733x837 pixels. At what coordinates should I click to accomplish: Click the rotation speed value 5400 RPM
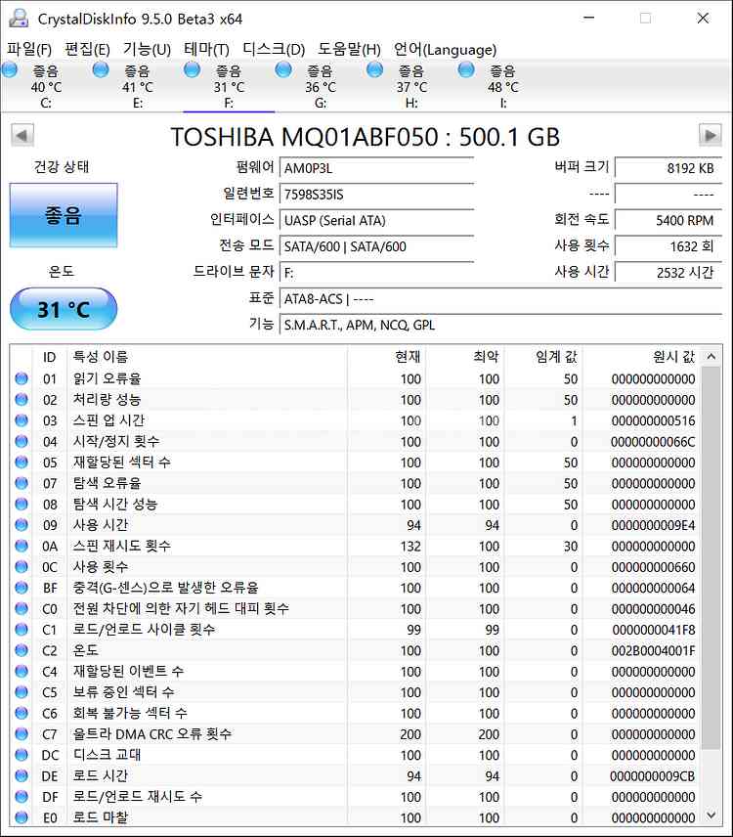click(x=668, y=220)
